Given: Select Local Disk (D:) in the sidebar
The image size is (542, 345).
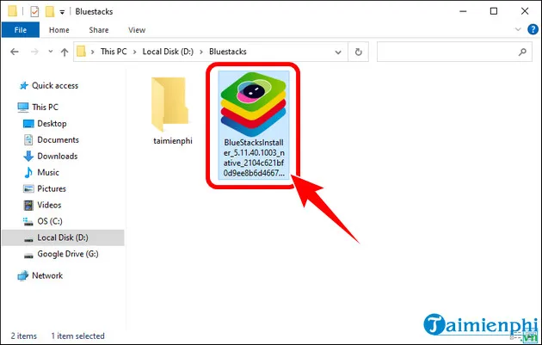Looking at the screenshot, I should point(63,237).
